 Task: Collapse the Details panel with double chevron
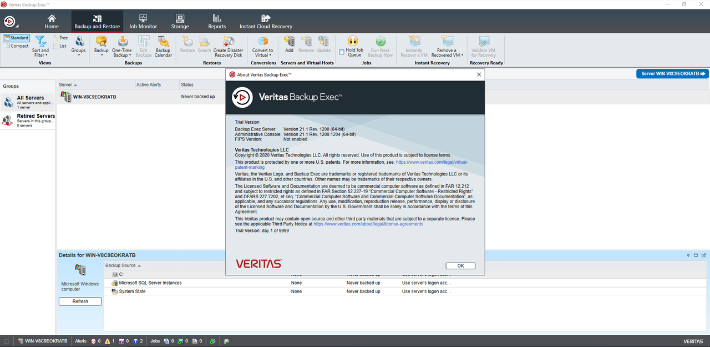click(x=688, y=255)
